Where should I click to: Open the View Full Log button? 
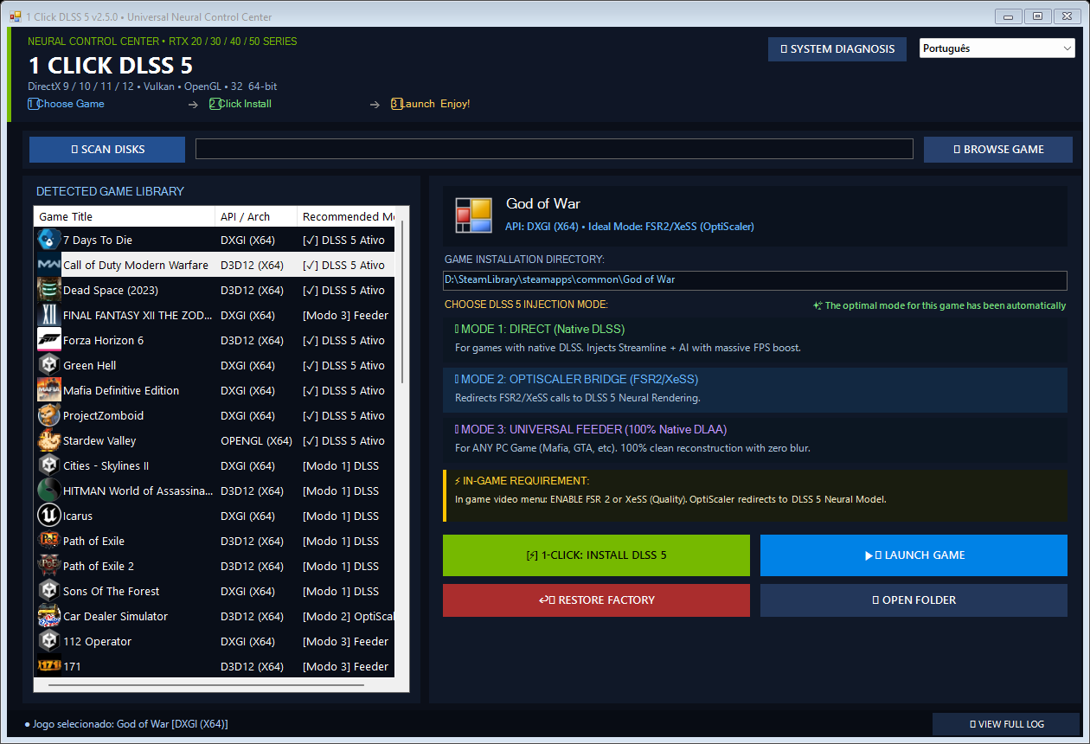pyautogui.click(x=1006, y=724)
